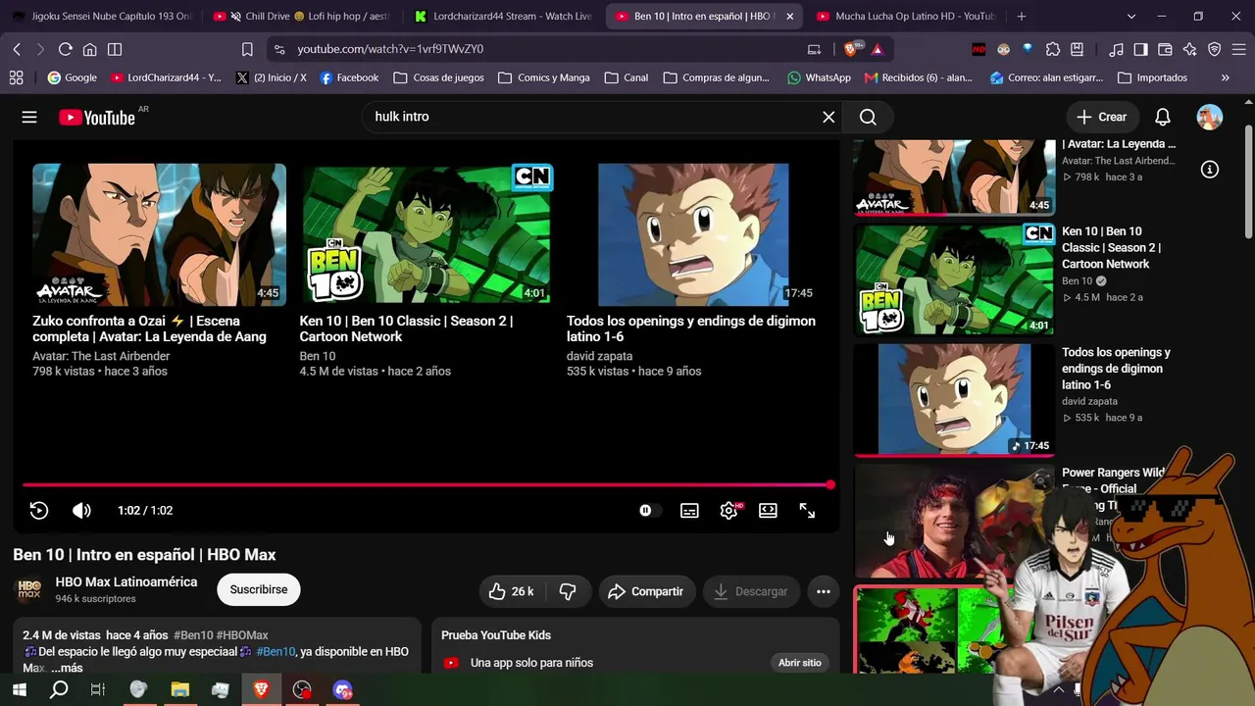Run the YouTube search with magnifier button
This screenshot has height=706, width=1255.
(868, 117)
